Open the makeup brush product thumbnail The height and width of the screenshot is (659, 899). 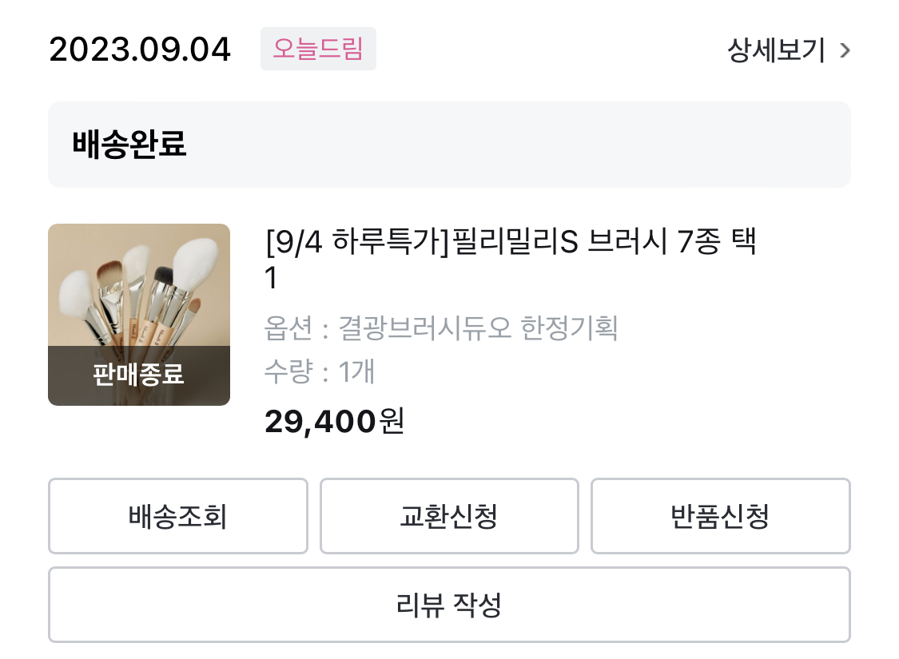pyautogui.click(x=139, y=288)
